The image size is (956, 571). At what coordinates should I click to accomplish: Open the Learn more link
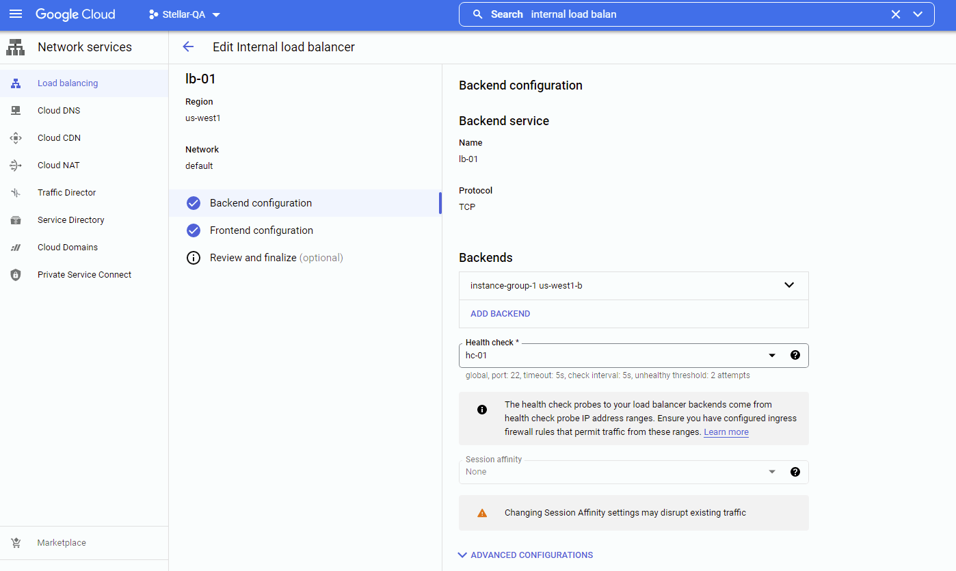coord(726,432)
